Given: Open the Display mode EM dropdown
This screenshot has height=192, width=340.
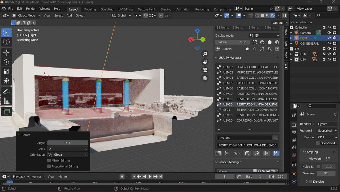Looking at the screenshot, I should pos(264,36).
